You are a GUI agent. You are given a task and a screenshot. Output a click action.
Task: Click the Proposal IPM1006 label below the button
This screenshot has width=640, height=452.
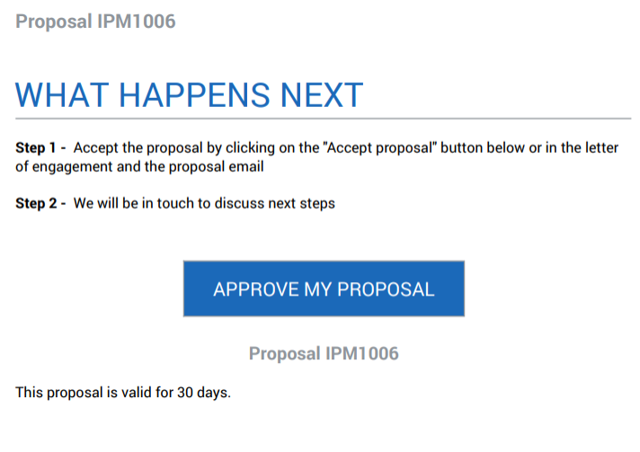click(x=324, y=353)
